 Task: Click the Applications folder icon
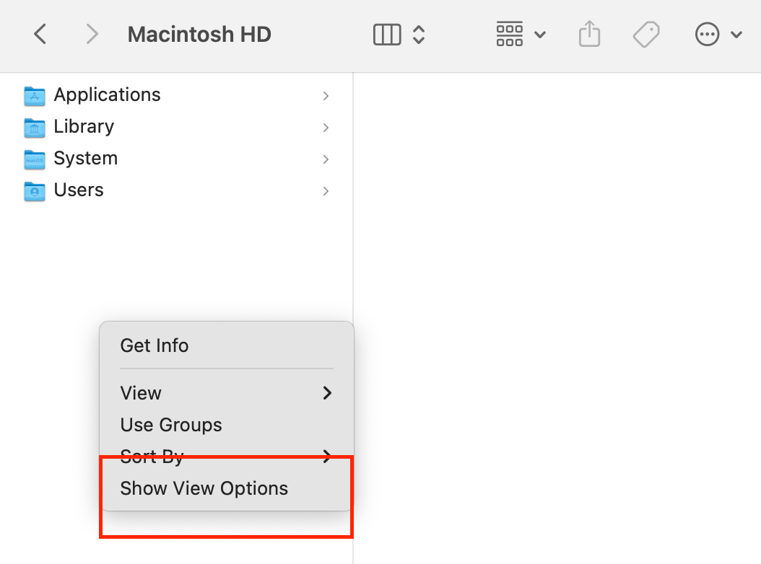pyautogui.click(x=34, y=95)
